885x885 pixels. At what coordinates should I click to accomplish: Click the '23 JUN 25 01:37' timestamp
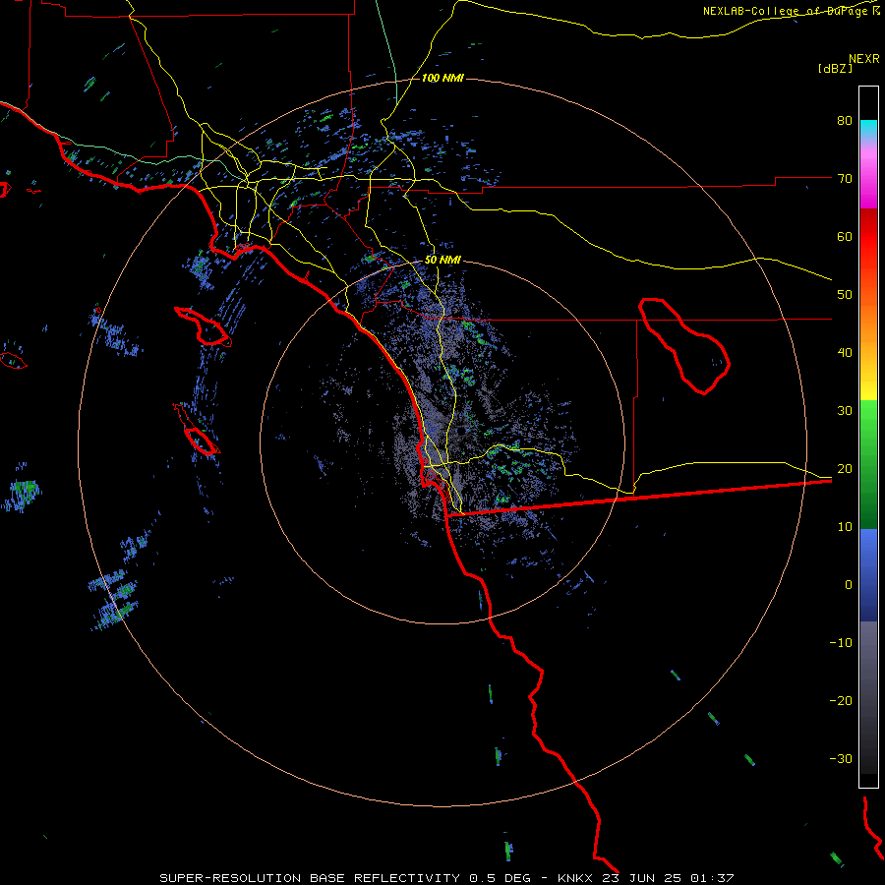coord(670,878)
